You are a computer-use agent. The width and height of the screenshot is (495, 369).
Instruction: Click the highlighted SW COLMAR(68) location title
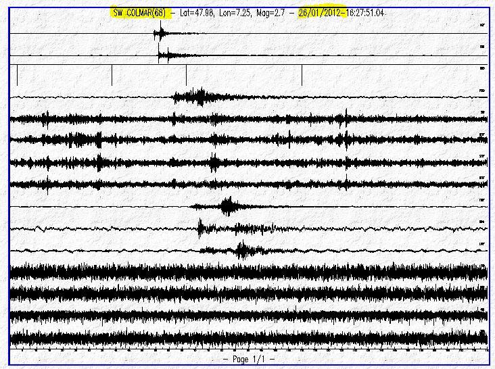pos(139,13)
